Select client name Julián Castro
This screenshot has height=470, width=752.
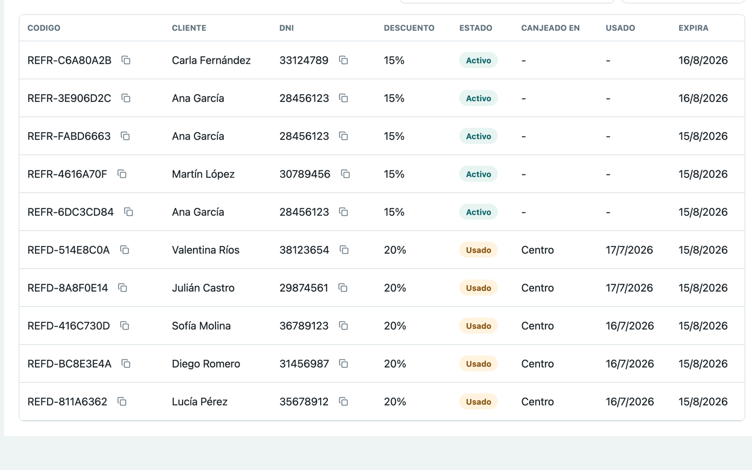click(x=203, y=288)
